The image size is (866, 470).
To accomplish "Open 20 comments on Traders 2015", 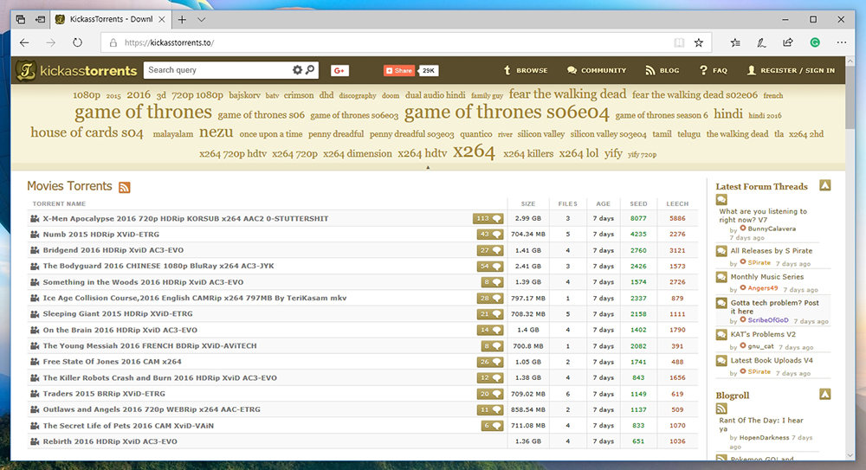I will tap(490, 394).
